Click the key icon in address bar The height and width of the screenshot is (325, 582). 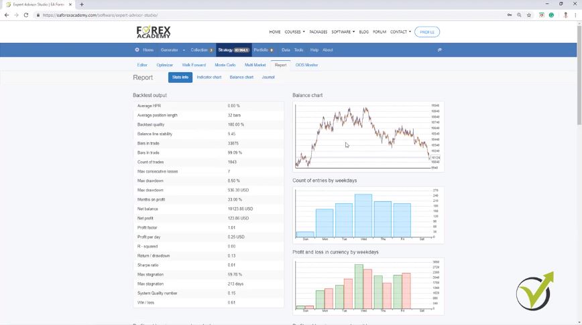[509, 15]
